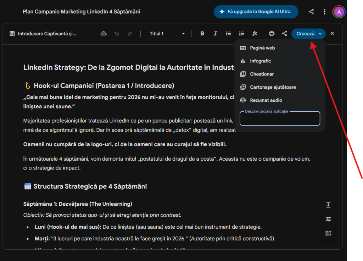Click Fă upgrade la Google AI Ultra
Viewport: 363px width, 261px height.
click(x=256, y=12)
